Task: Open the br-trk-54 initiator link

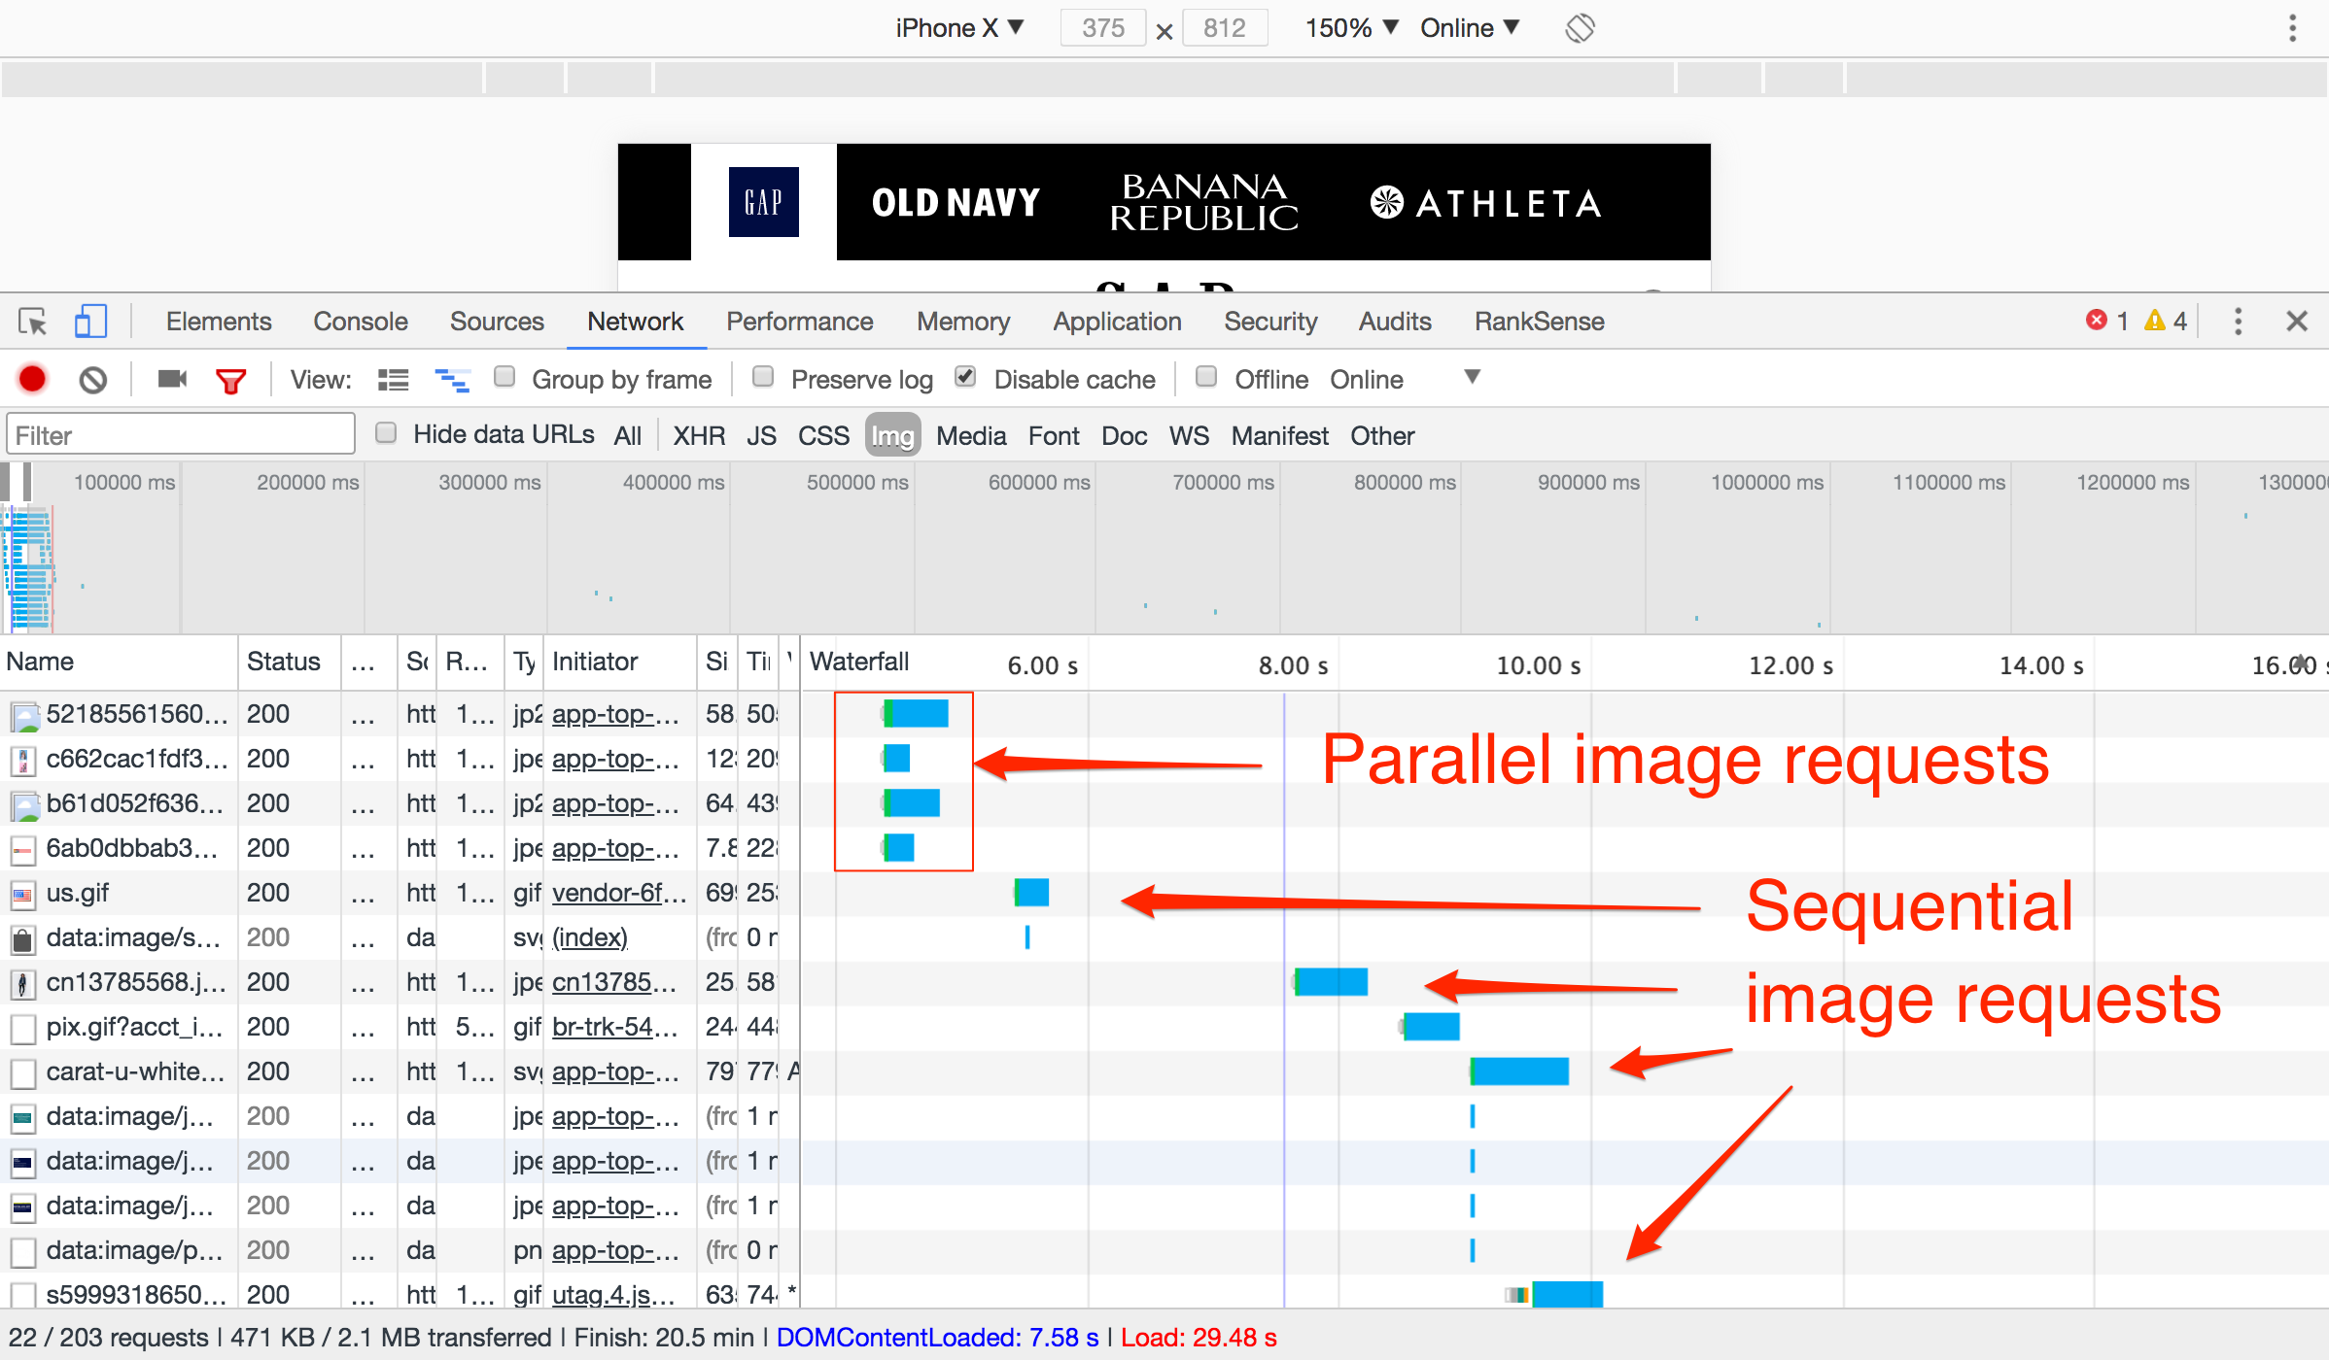Action: pyautogui.click(x=614, y=1027)
